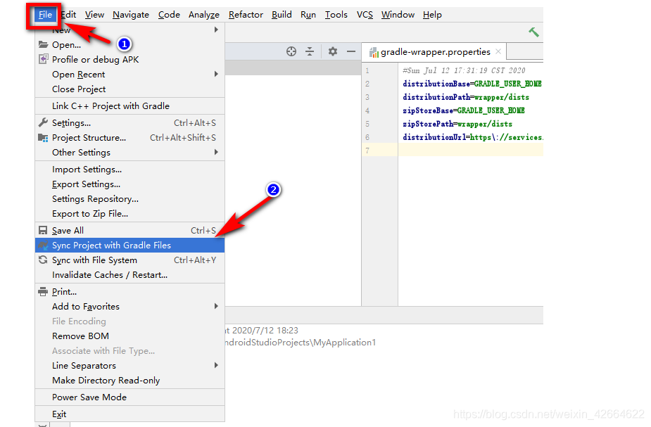Open the Help menu
651x427 pixels.
[x=432, y=15]
